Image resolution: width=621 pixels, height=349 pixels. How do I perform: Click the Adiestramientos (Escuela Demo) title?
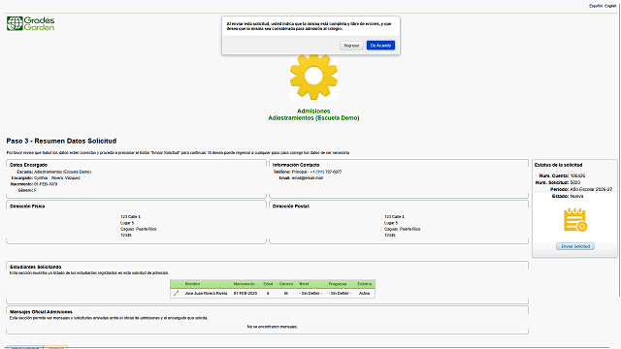(313, 118)
